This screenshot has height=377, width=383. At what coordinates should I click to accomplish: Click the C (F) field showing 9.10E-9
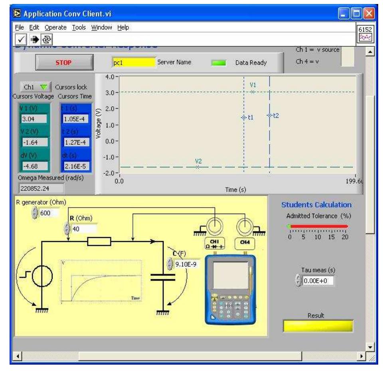186,264
